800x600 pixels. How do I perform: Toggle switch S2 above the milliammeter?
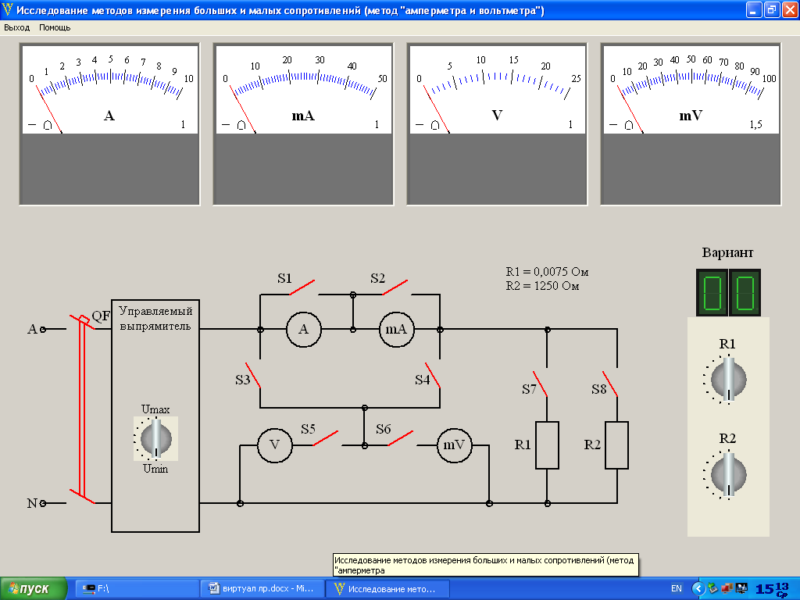coord(395,287)
